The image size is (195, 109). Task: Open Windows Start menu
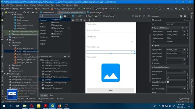[4, 106]
